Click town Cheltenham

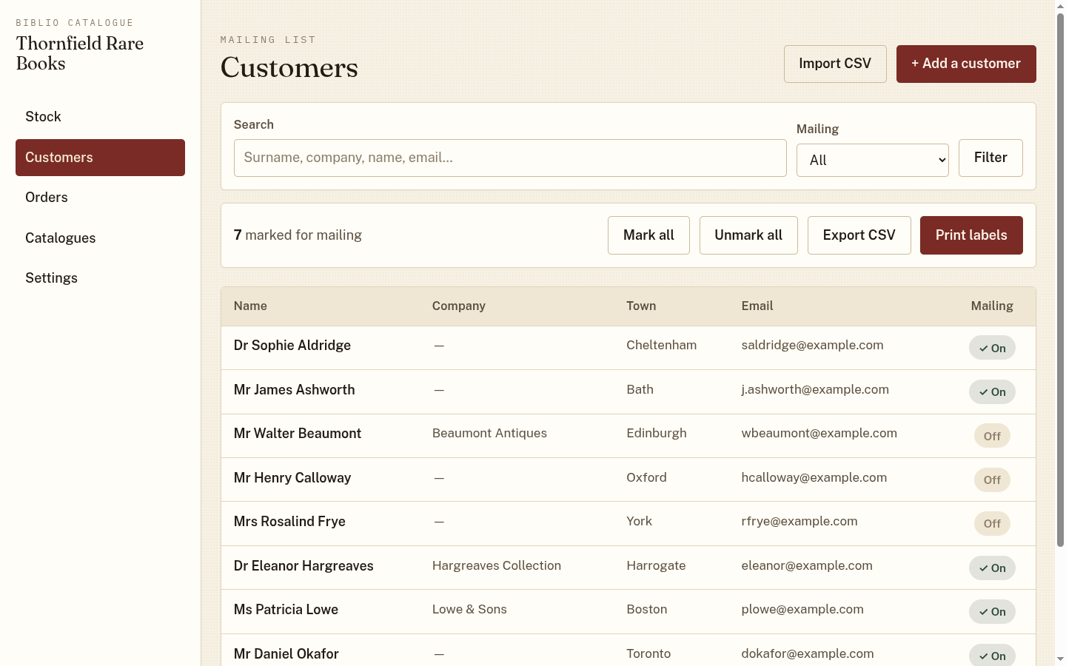(x=661, y=346)
